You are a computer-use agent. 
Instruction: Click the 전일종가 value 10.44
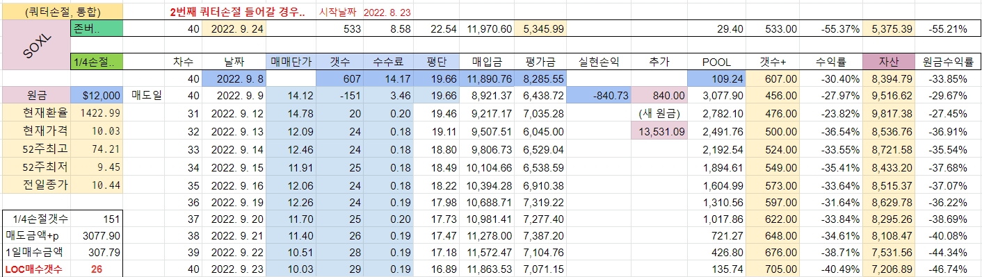click(x=97, y=184)
